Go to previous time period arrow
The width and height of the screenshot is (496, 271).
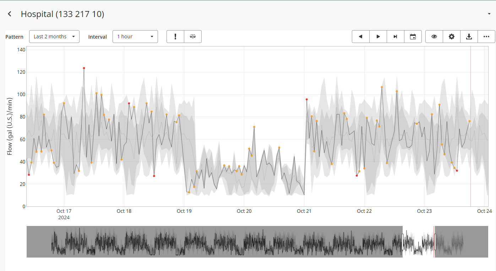pyautogui.click(x=361, y=37)
